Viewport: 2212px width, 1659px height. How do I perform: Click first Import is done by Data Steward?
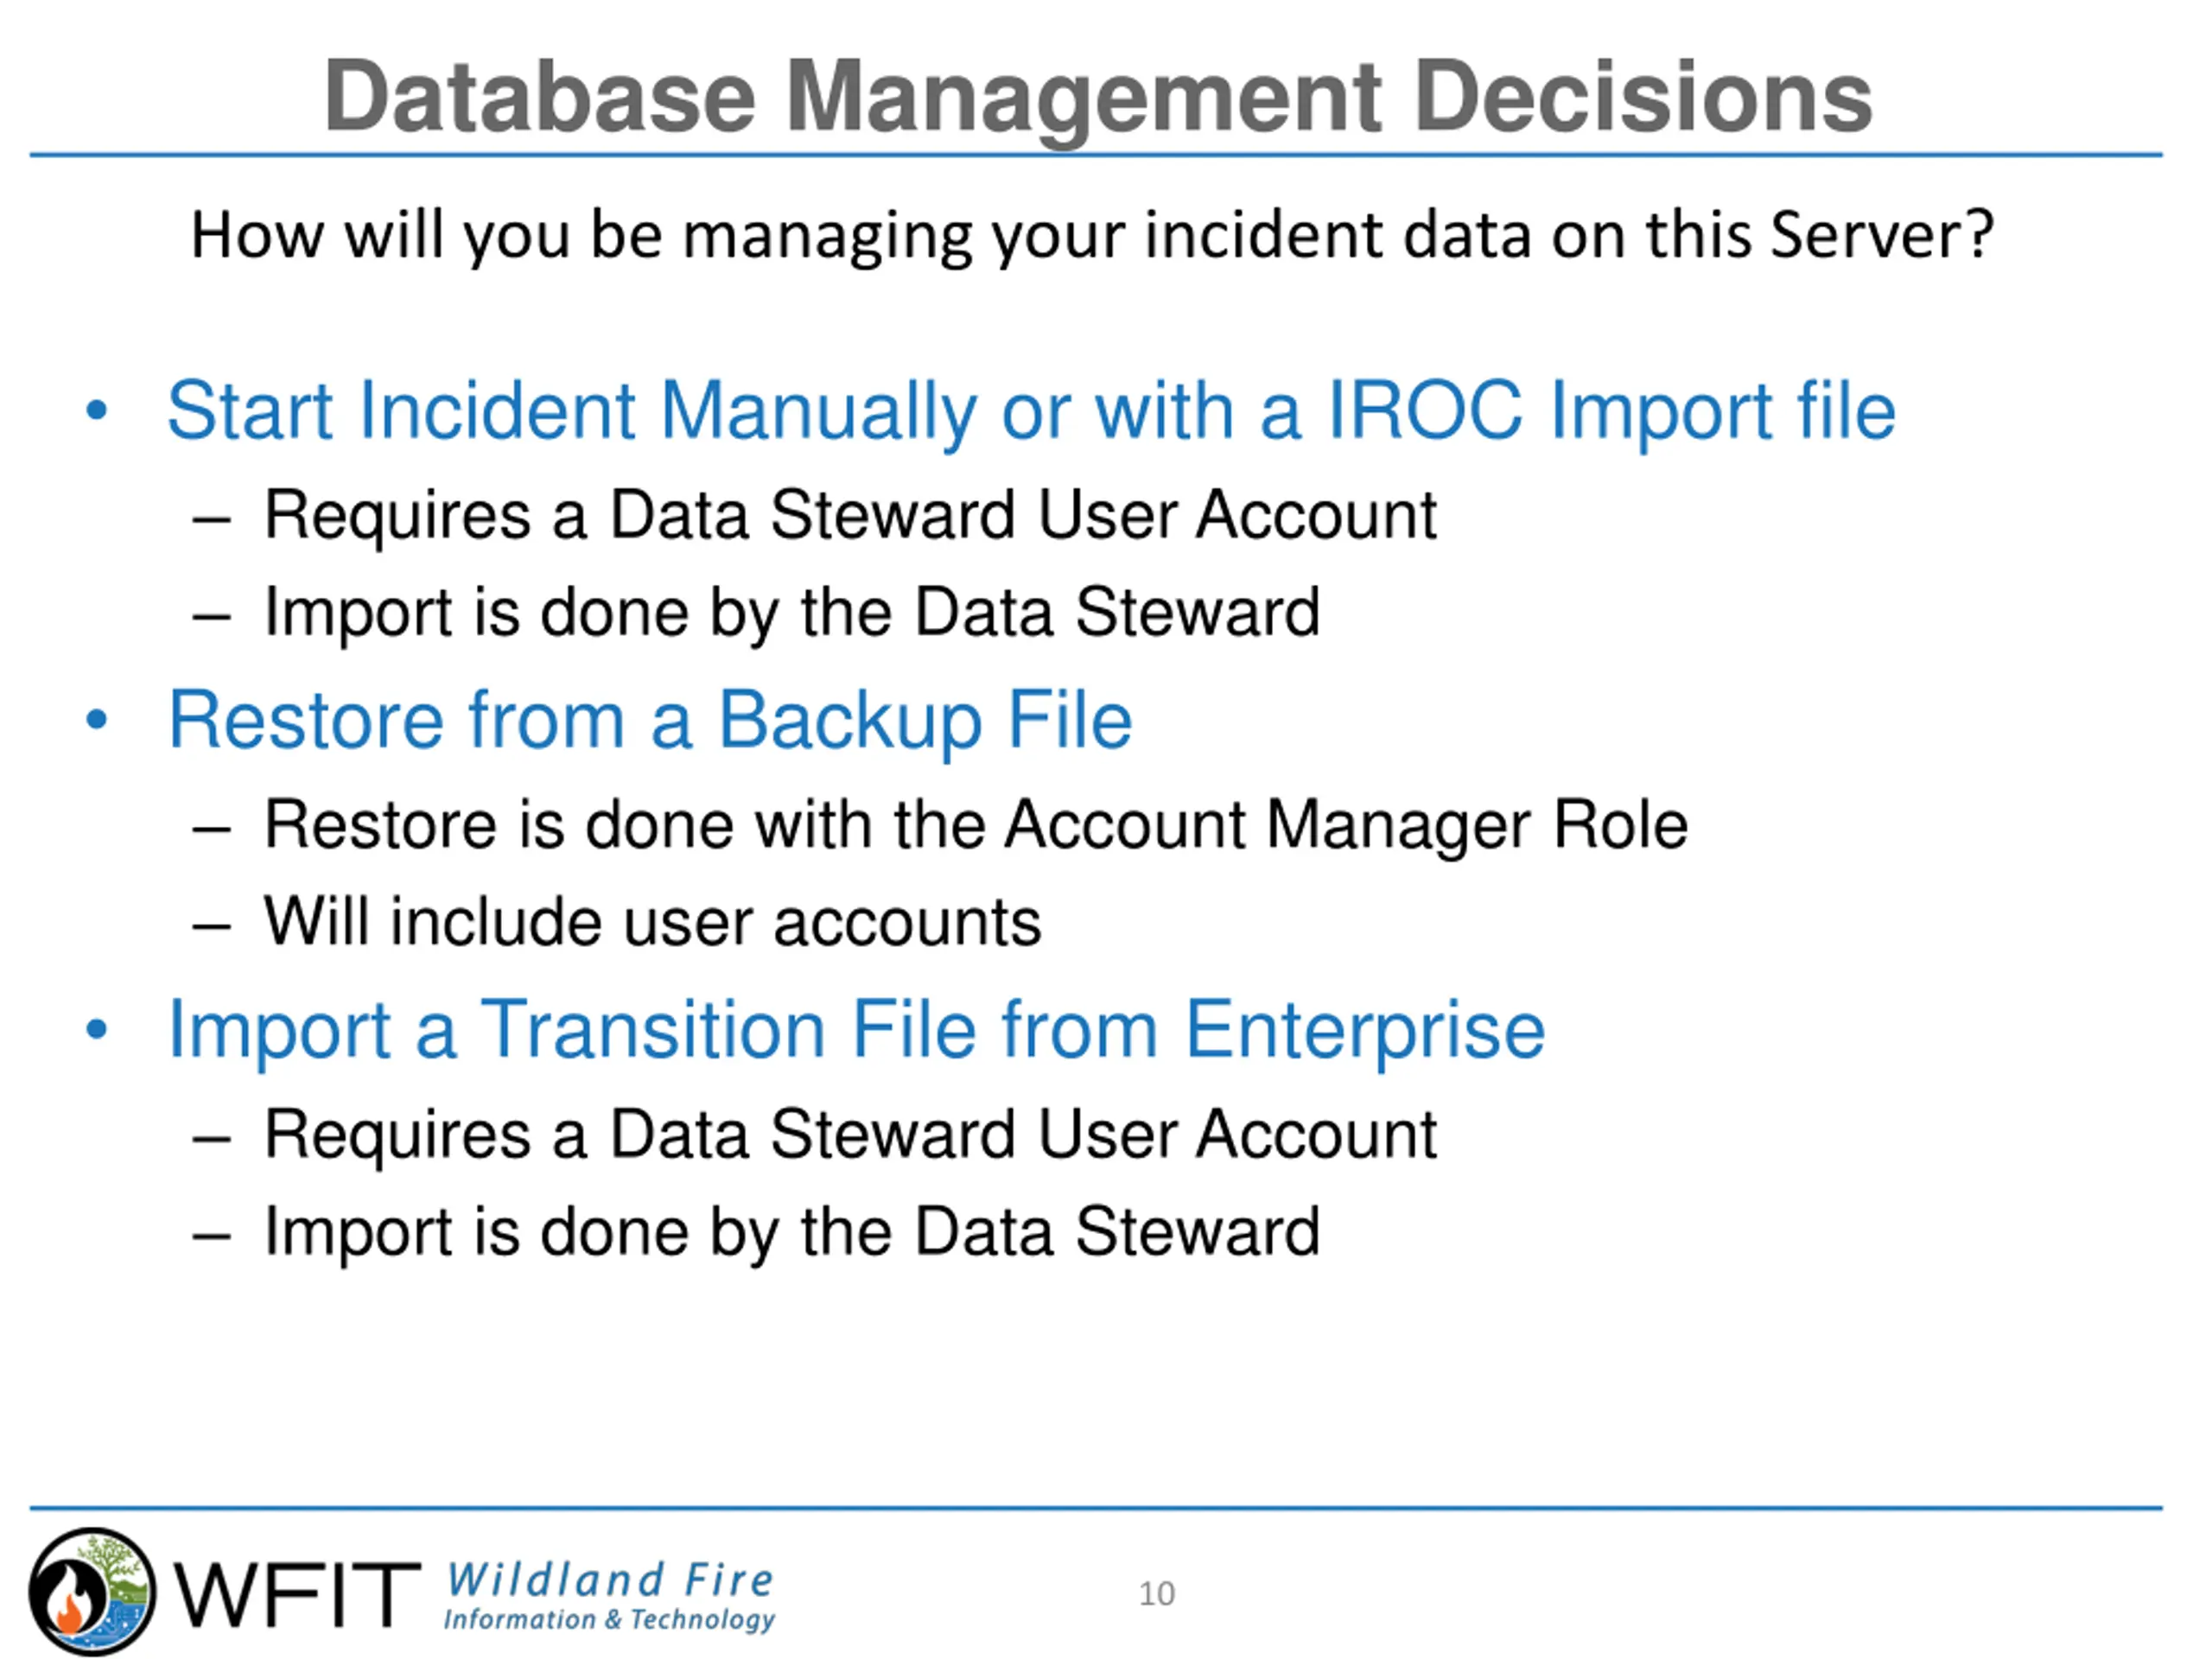pyautogui.click(x=792, y=614)
